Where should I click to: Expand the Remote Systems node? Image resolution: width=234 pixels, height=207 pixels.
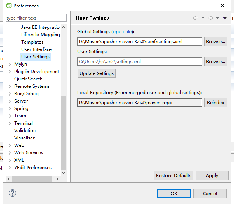point(10,86)
